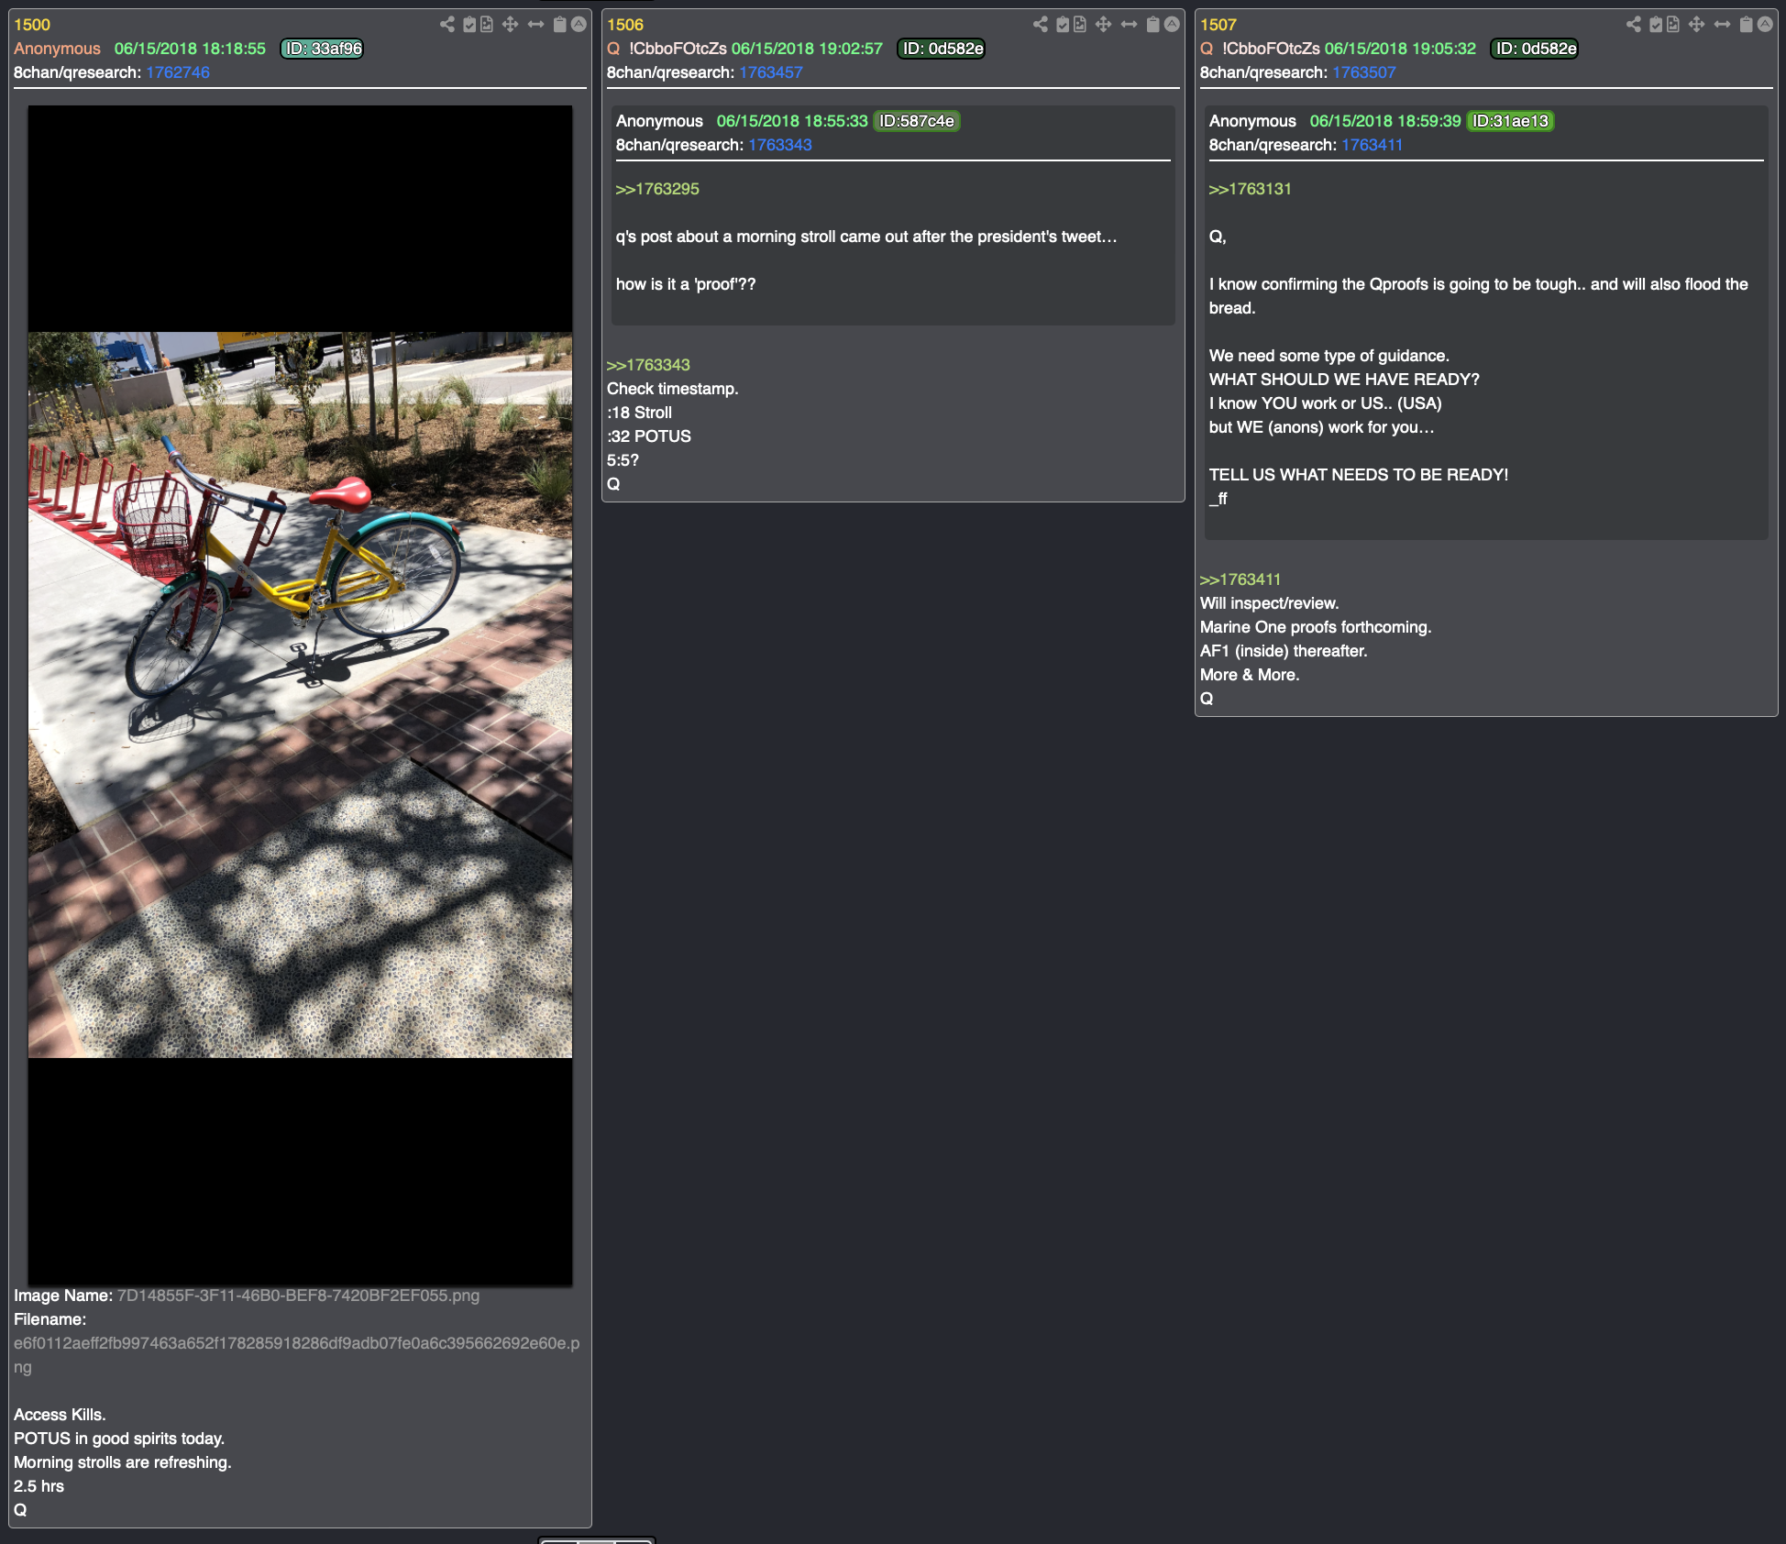
Task: Click the Anonymous author name on post 1500
Action: coord(57,49)
